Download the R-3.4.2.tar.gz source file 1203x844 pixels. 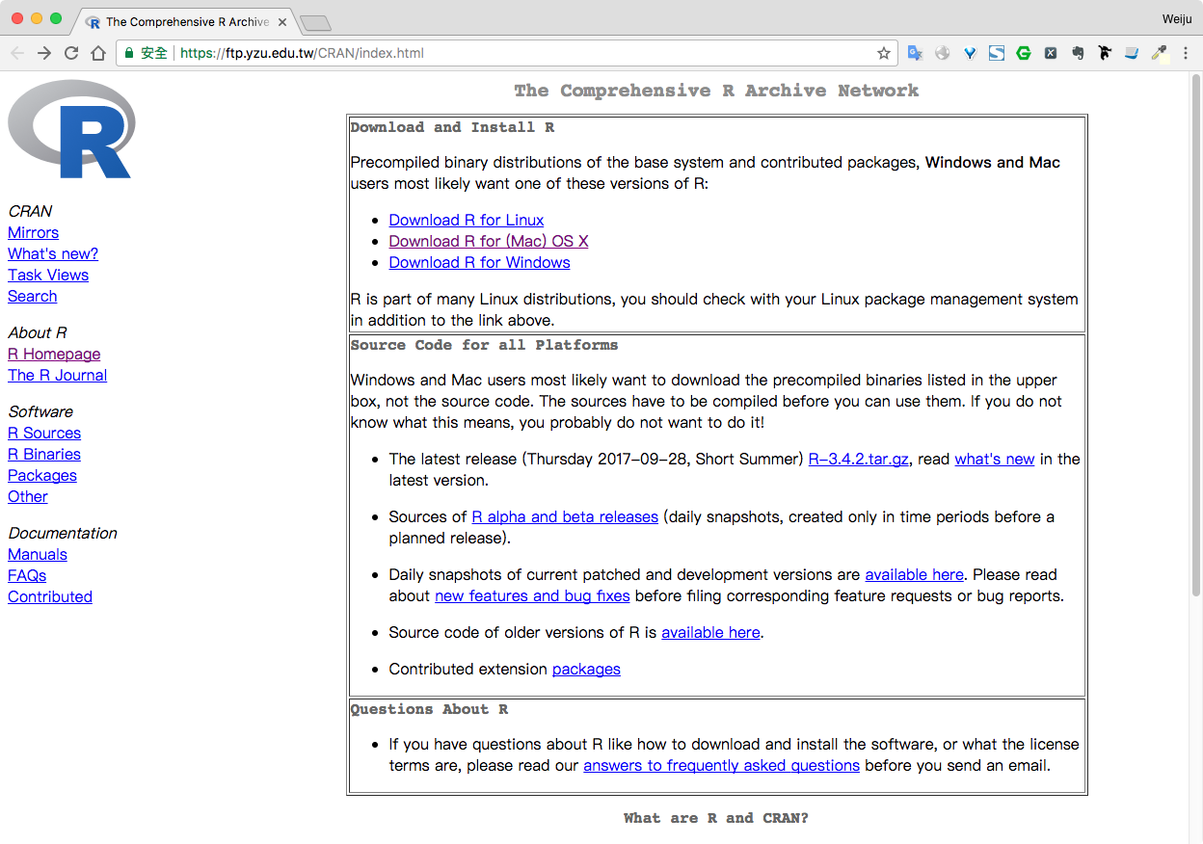(x=858, y=459)
